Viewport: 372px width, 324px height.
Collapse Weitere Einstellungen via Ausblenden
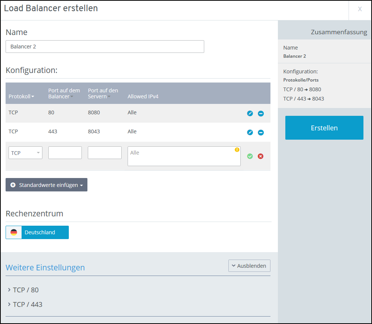pos(249,266)
